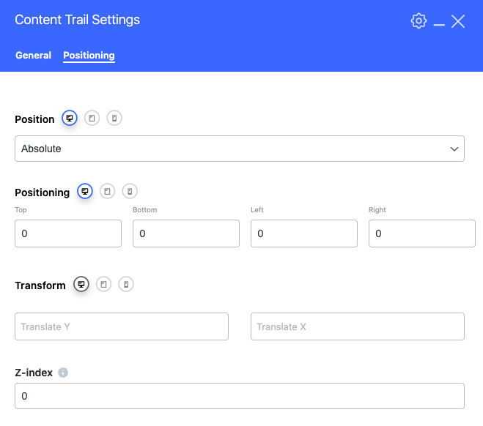Choose tablet breakpoint for Positioning
The width and height of the screenshot is (483, 426).
pyautogui.click(x=107, y=192)
